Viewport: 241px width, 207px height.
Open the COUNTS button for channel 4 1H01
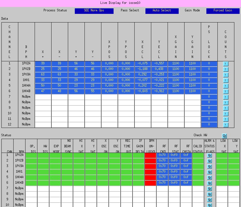point(225,80)
